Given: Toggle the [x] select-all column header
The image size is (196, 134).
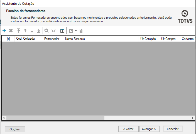Looking at the screenshot, I should (8, 39).
